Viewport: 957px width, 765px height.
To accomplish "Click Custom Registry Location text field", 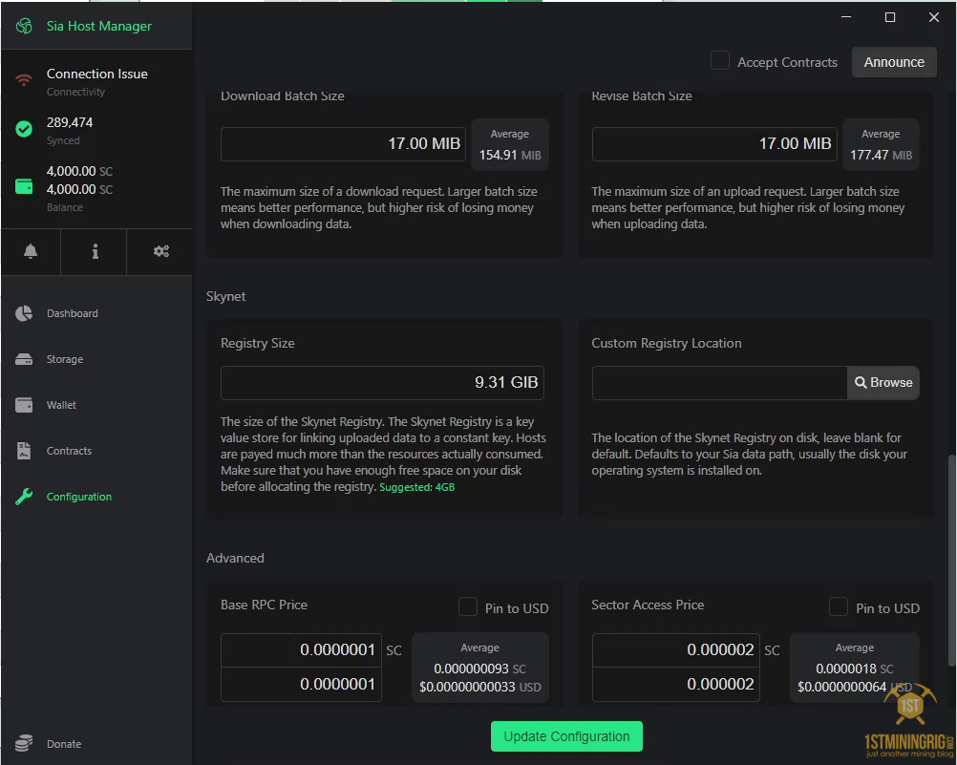I will coord(719,383).
